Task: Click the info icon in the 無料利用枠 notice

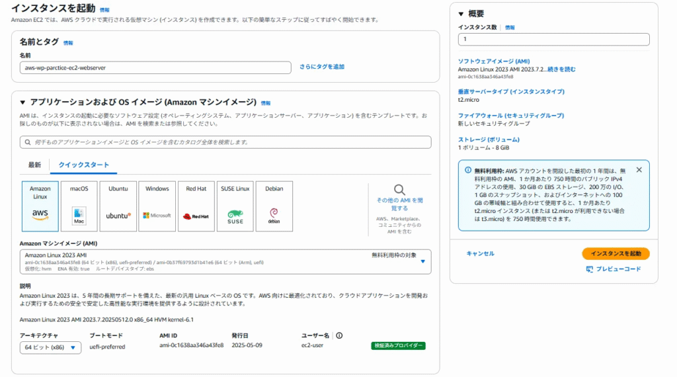Action: (468, 170)
